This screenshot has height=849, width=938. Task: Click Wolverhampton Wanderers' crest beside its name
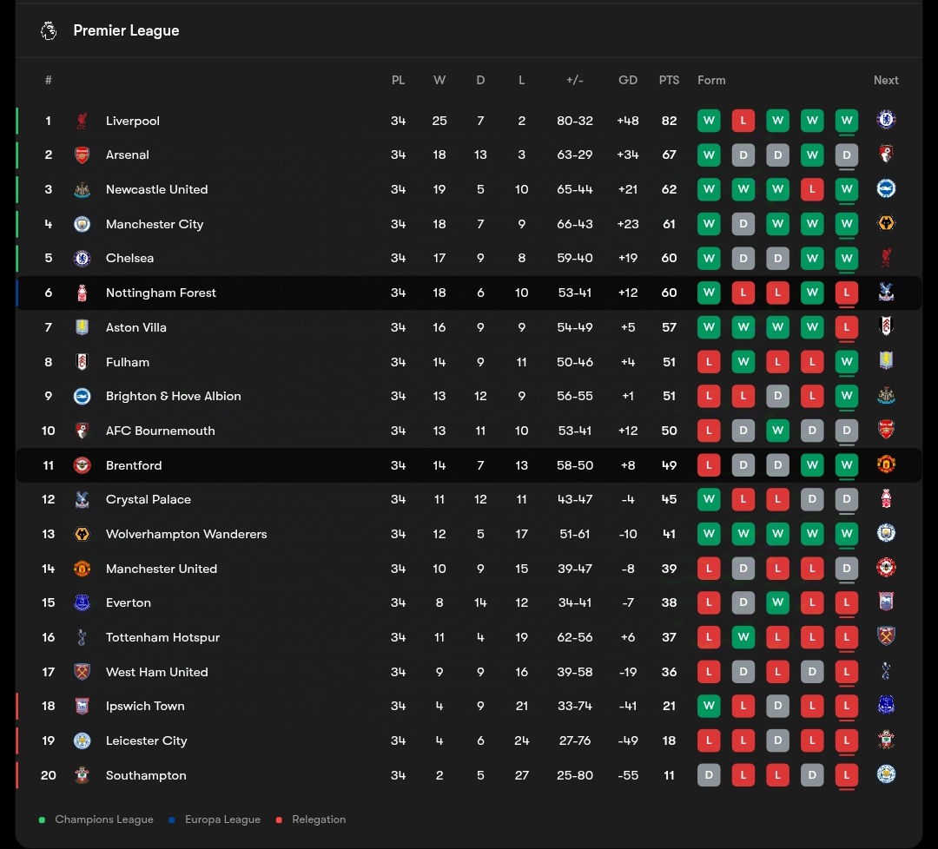pos(82,534)
